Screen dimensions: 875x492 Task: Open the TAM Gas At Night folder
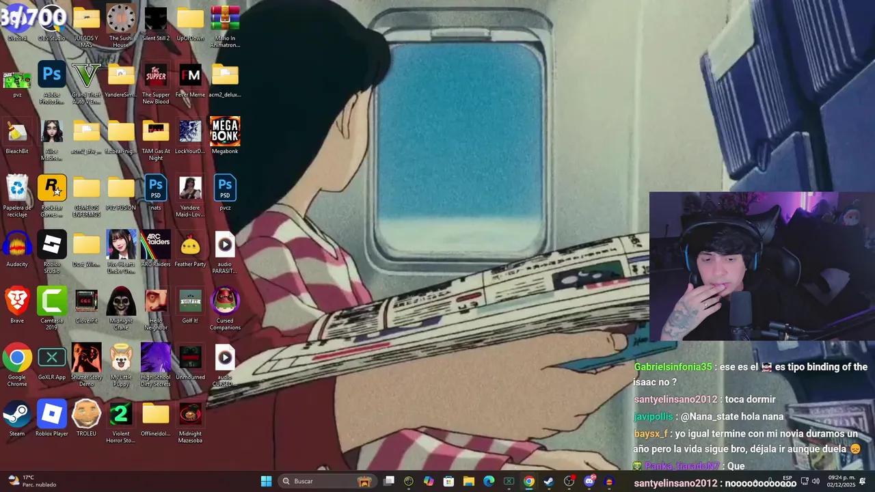point(156,140)
